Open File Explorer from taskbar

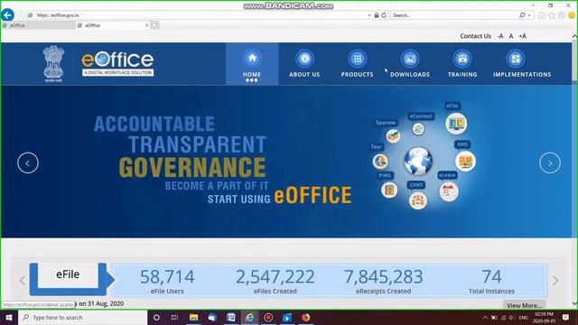click(193, 317)
